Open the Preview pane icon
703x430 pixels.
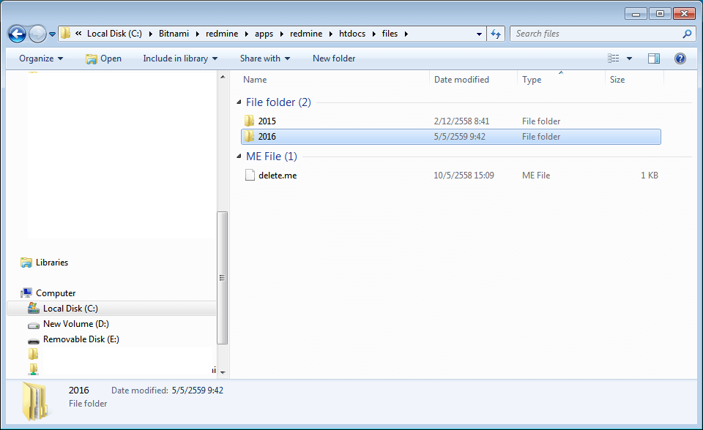pyautogui.click(x=653, y=58)
